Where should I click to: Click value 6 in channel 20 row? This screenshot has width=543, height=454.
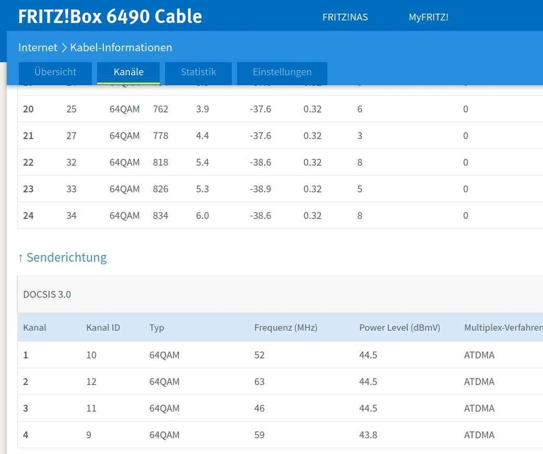(x=360, y=109)
